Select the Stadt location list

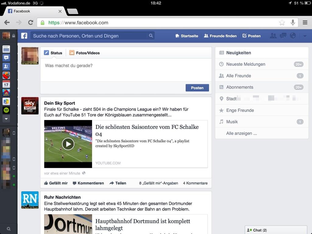[x=262, y=99]
